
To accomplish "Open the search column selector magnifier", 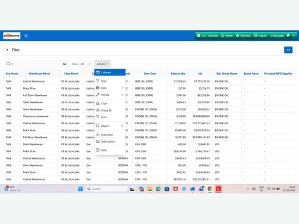I will point(10,64).
